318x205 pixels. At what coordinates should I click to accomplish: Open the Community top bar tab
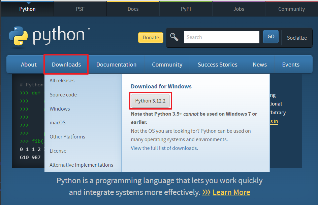pos(291,9)
